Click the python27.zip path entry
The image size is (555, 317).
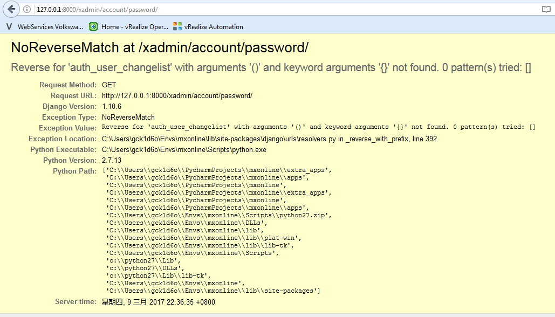(x=219, y=216)
